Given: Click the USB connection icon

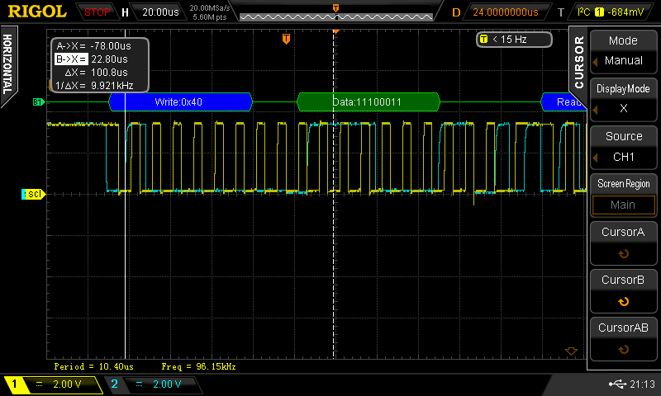Looking at the screenshot, I should 617,384.
